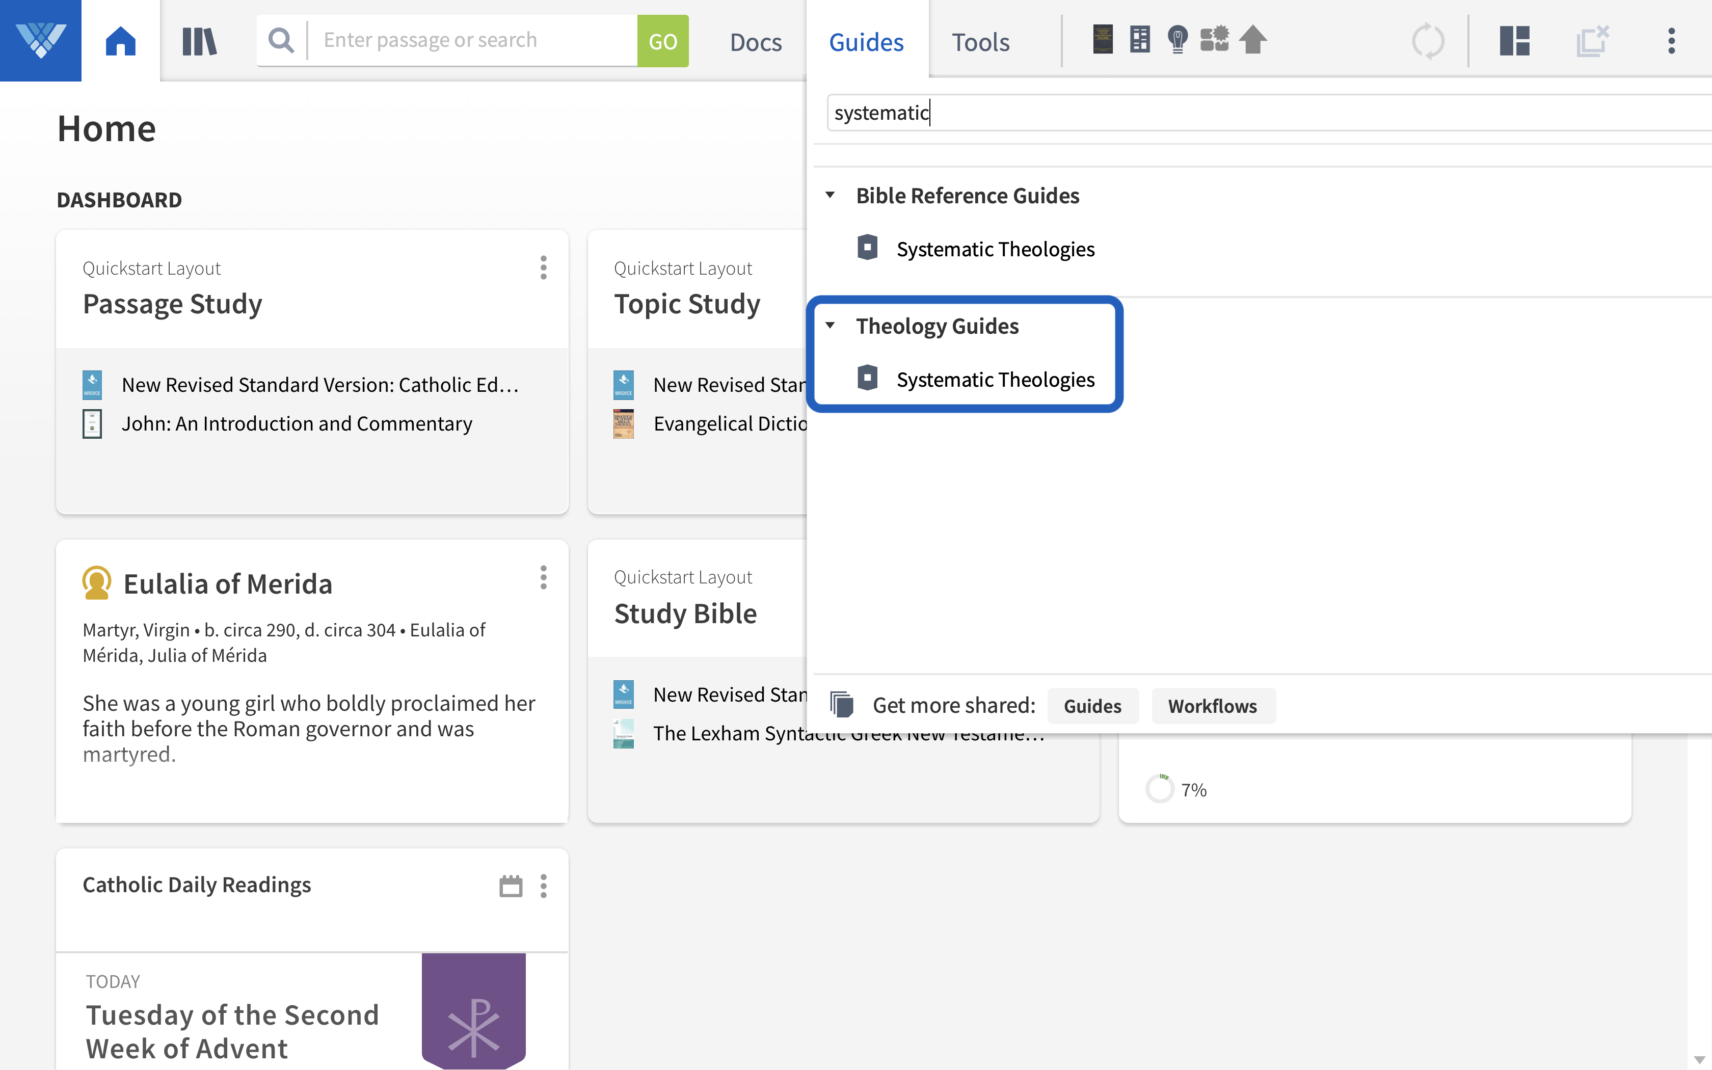Click the Home icon
This screenshot has width=1712, height=1070.
click(120, 41)
